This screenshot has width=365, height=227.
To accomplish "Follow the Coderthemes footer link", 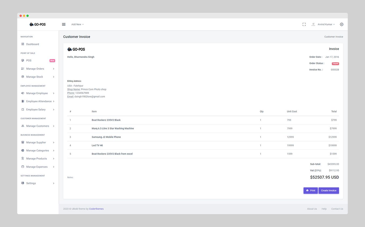I will point(96,209).
